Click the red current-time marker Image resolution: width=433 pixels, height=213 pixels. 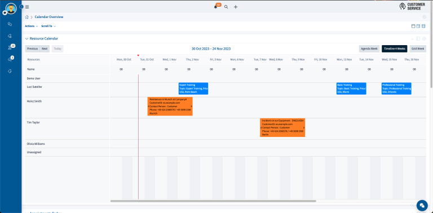tap(138, 55)
